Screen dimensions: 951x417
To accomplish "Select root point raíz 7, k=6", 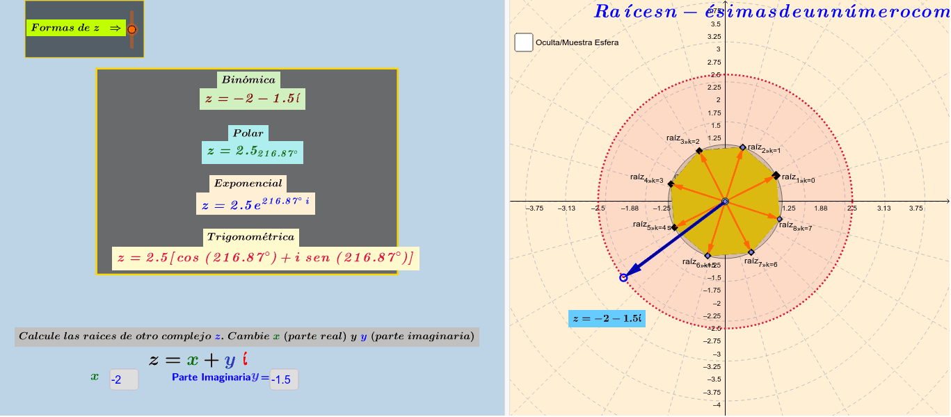I will coord(751,252).
